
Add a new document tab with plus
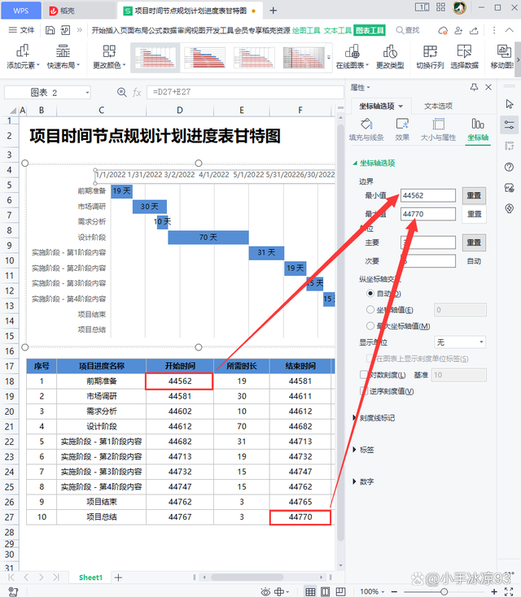(274, 11)
